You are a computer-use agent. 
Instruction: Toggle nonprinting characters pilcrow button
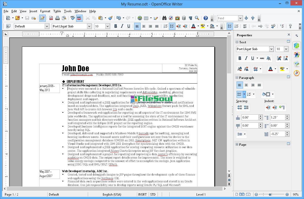point(191,18)
